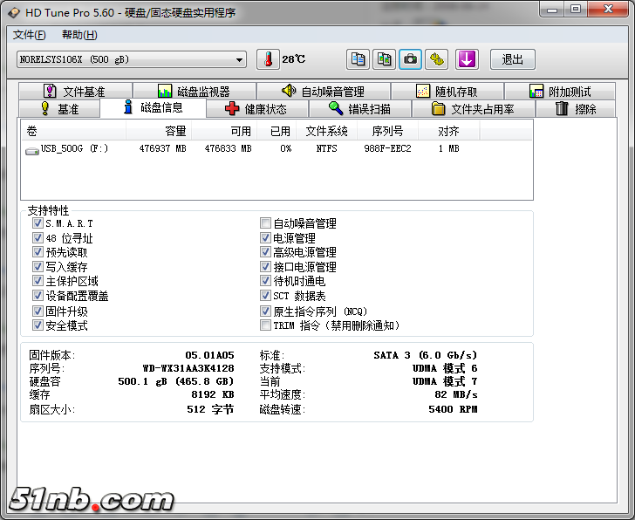This screenshot has height=520, width=635.
Task: Toggle the TRIM 指令 checkbox
Action: coord(266,325)
